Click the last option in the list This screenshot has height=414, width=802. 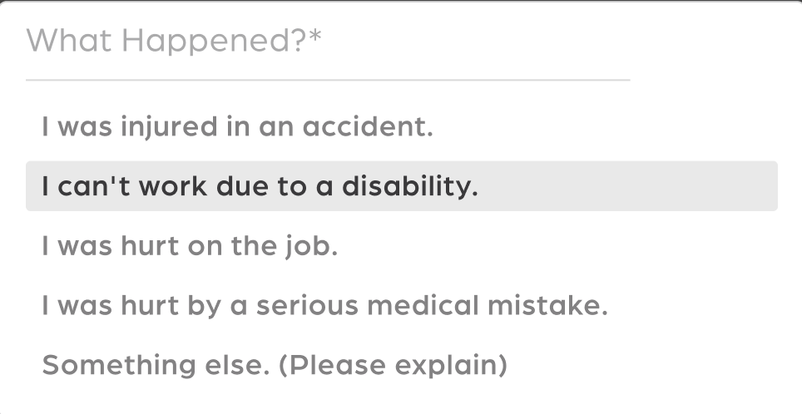(x=275, y=365)
